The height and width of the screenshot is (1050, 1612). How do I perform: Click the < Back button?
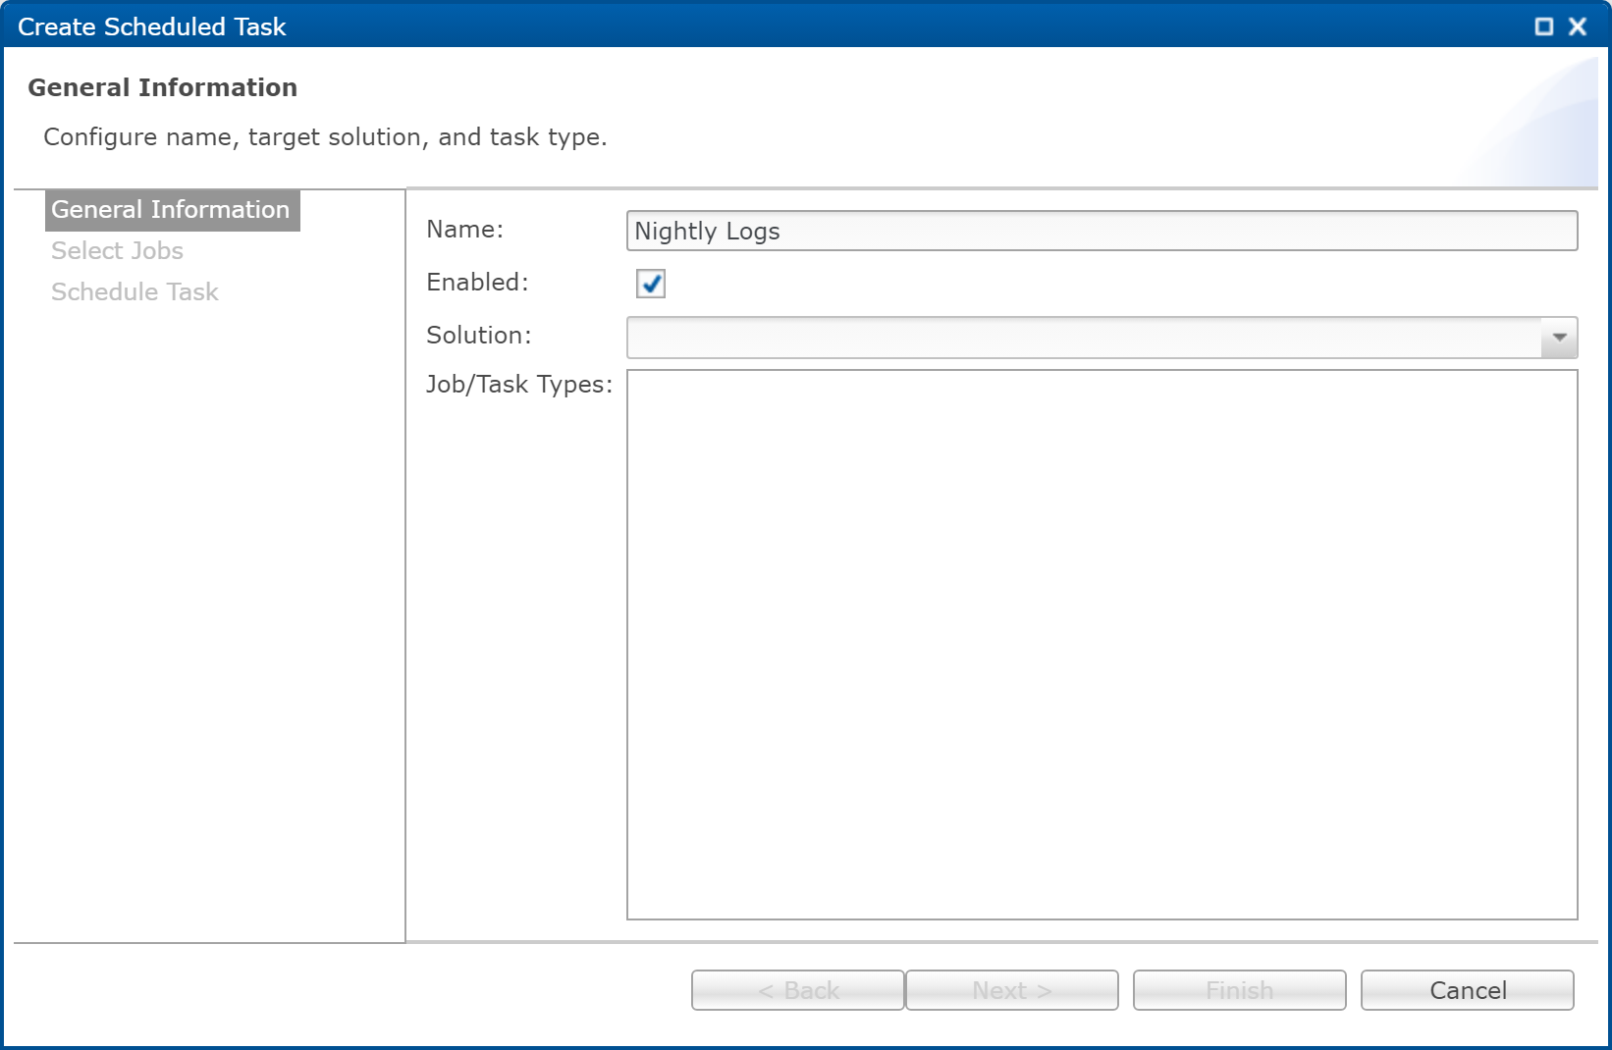[x=797, y=990]
